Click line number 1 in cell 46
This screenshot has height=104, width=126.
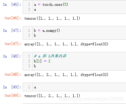(x=29, y=4)
